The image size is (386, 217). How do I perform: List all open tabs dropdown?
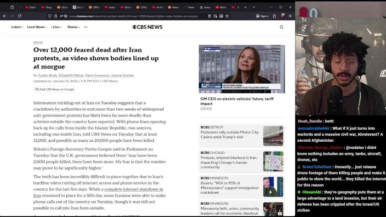(254, 7)
